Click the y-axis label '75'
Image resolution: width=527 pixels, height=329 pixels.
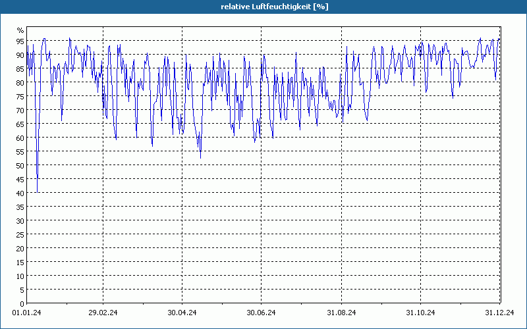(20, 97)
